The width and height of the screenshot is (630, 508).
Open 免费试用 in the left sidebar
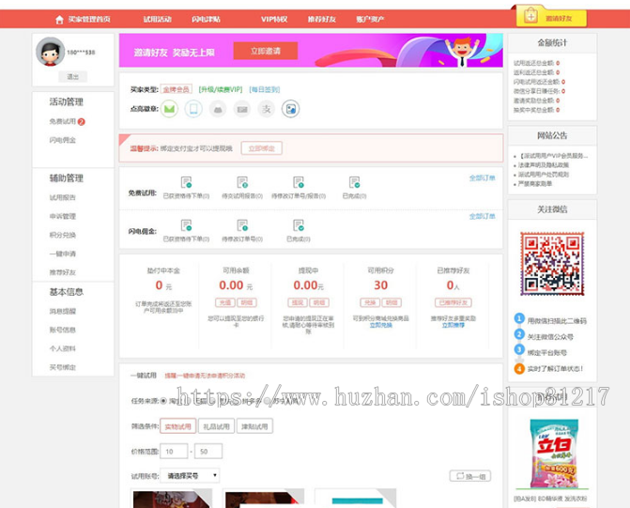pyautogui.click(x=63, y=121)
